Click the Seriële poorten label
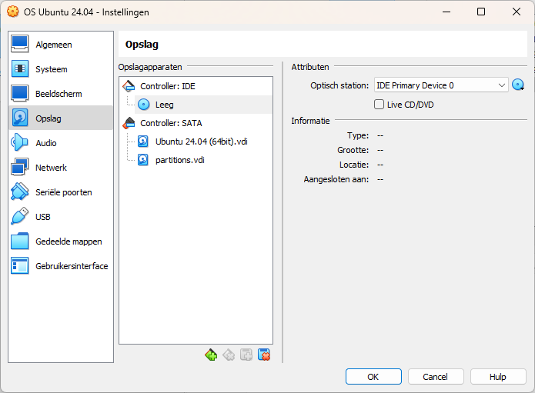This screenshot has width=535, height=393. (64, 192)
